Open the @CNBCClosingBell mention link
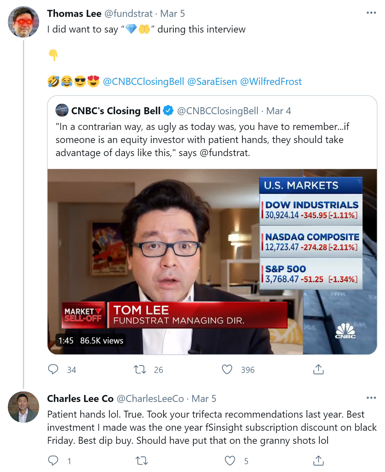The width and height of the screenshot is (385, 472). click(143, 82)
